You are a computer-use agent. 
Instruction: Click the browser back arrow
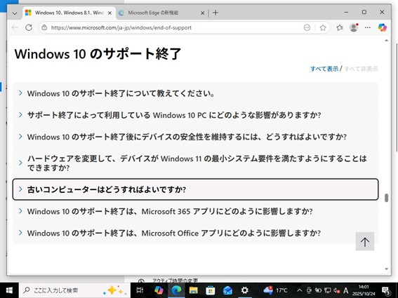click(x=15, y=27)
